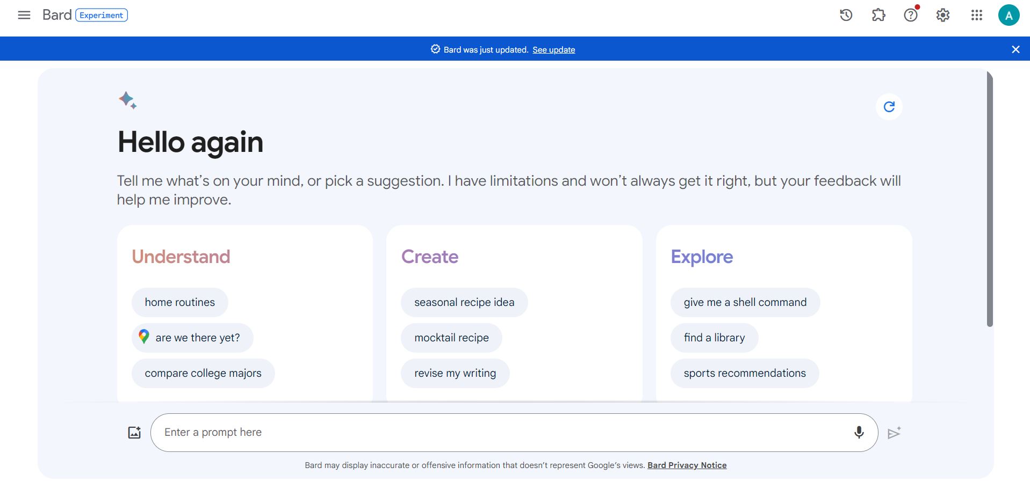
Task: Click the vertical scrollbar thumb
Action: pos(990,199)
